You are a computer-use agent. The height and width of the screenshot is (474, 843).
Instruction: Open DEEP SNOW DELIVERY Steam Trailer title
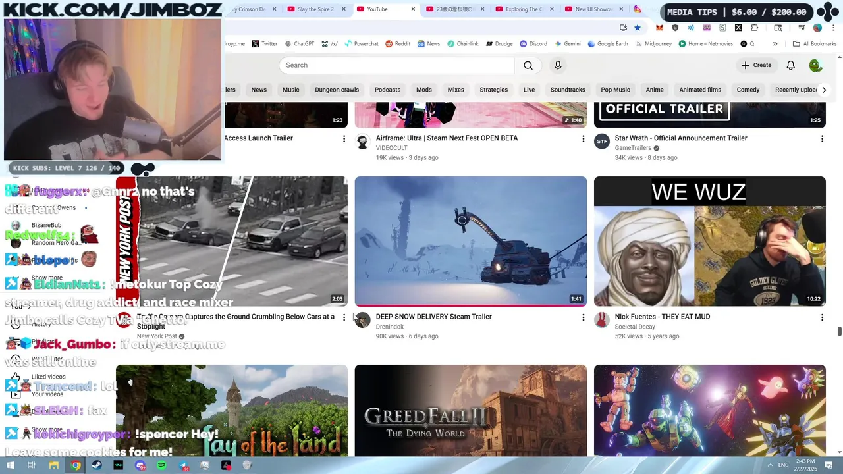pos(433,317)
